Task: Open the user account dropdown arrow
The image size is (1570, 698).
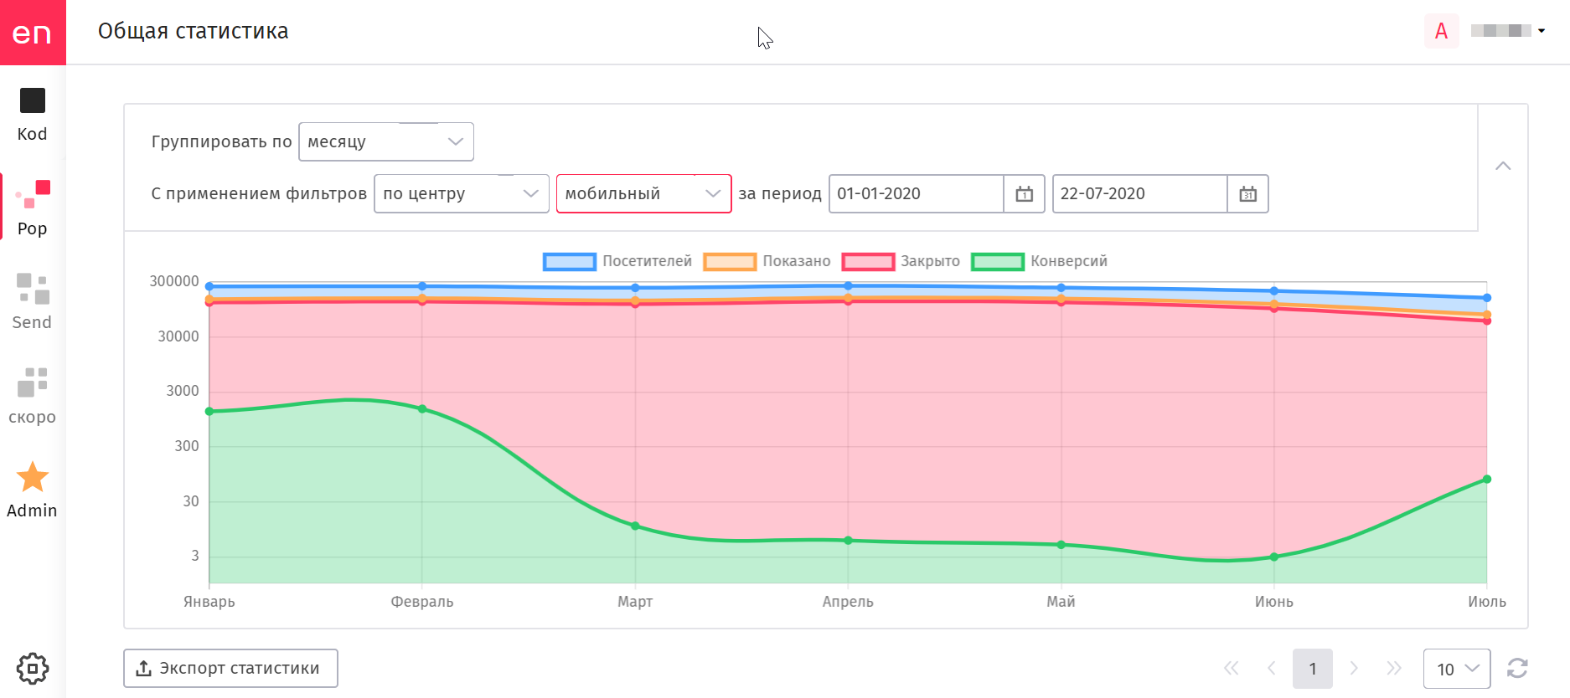Action: 1542,31
